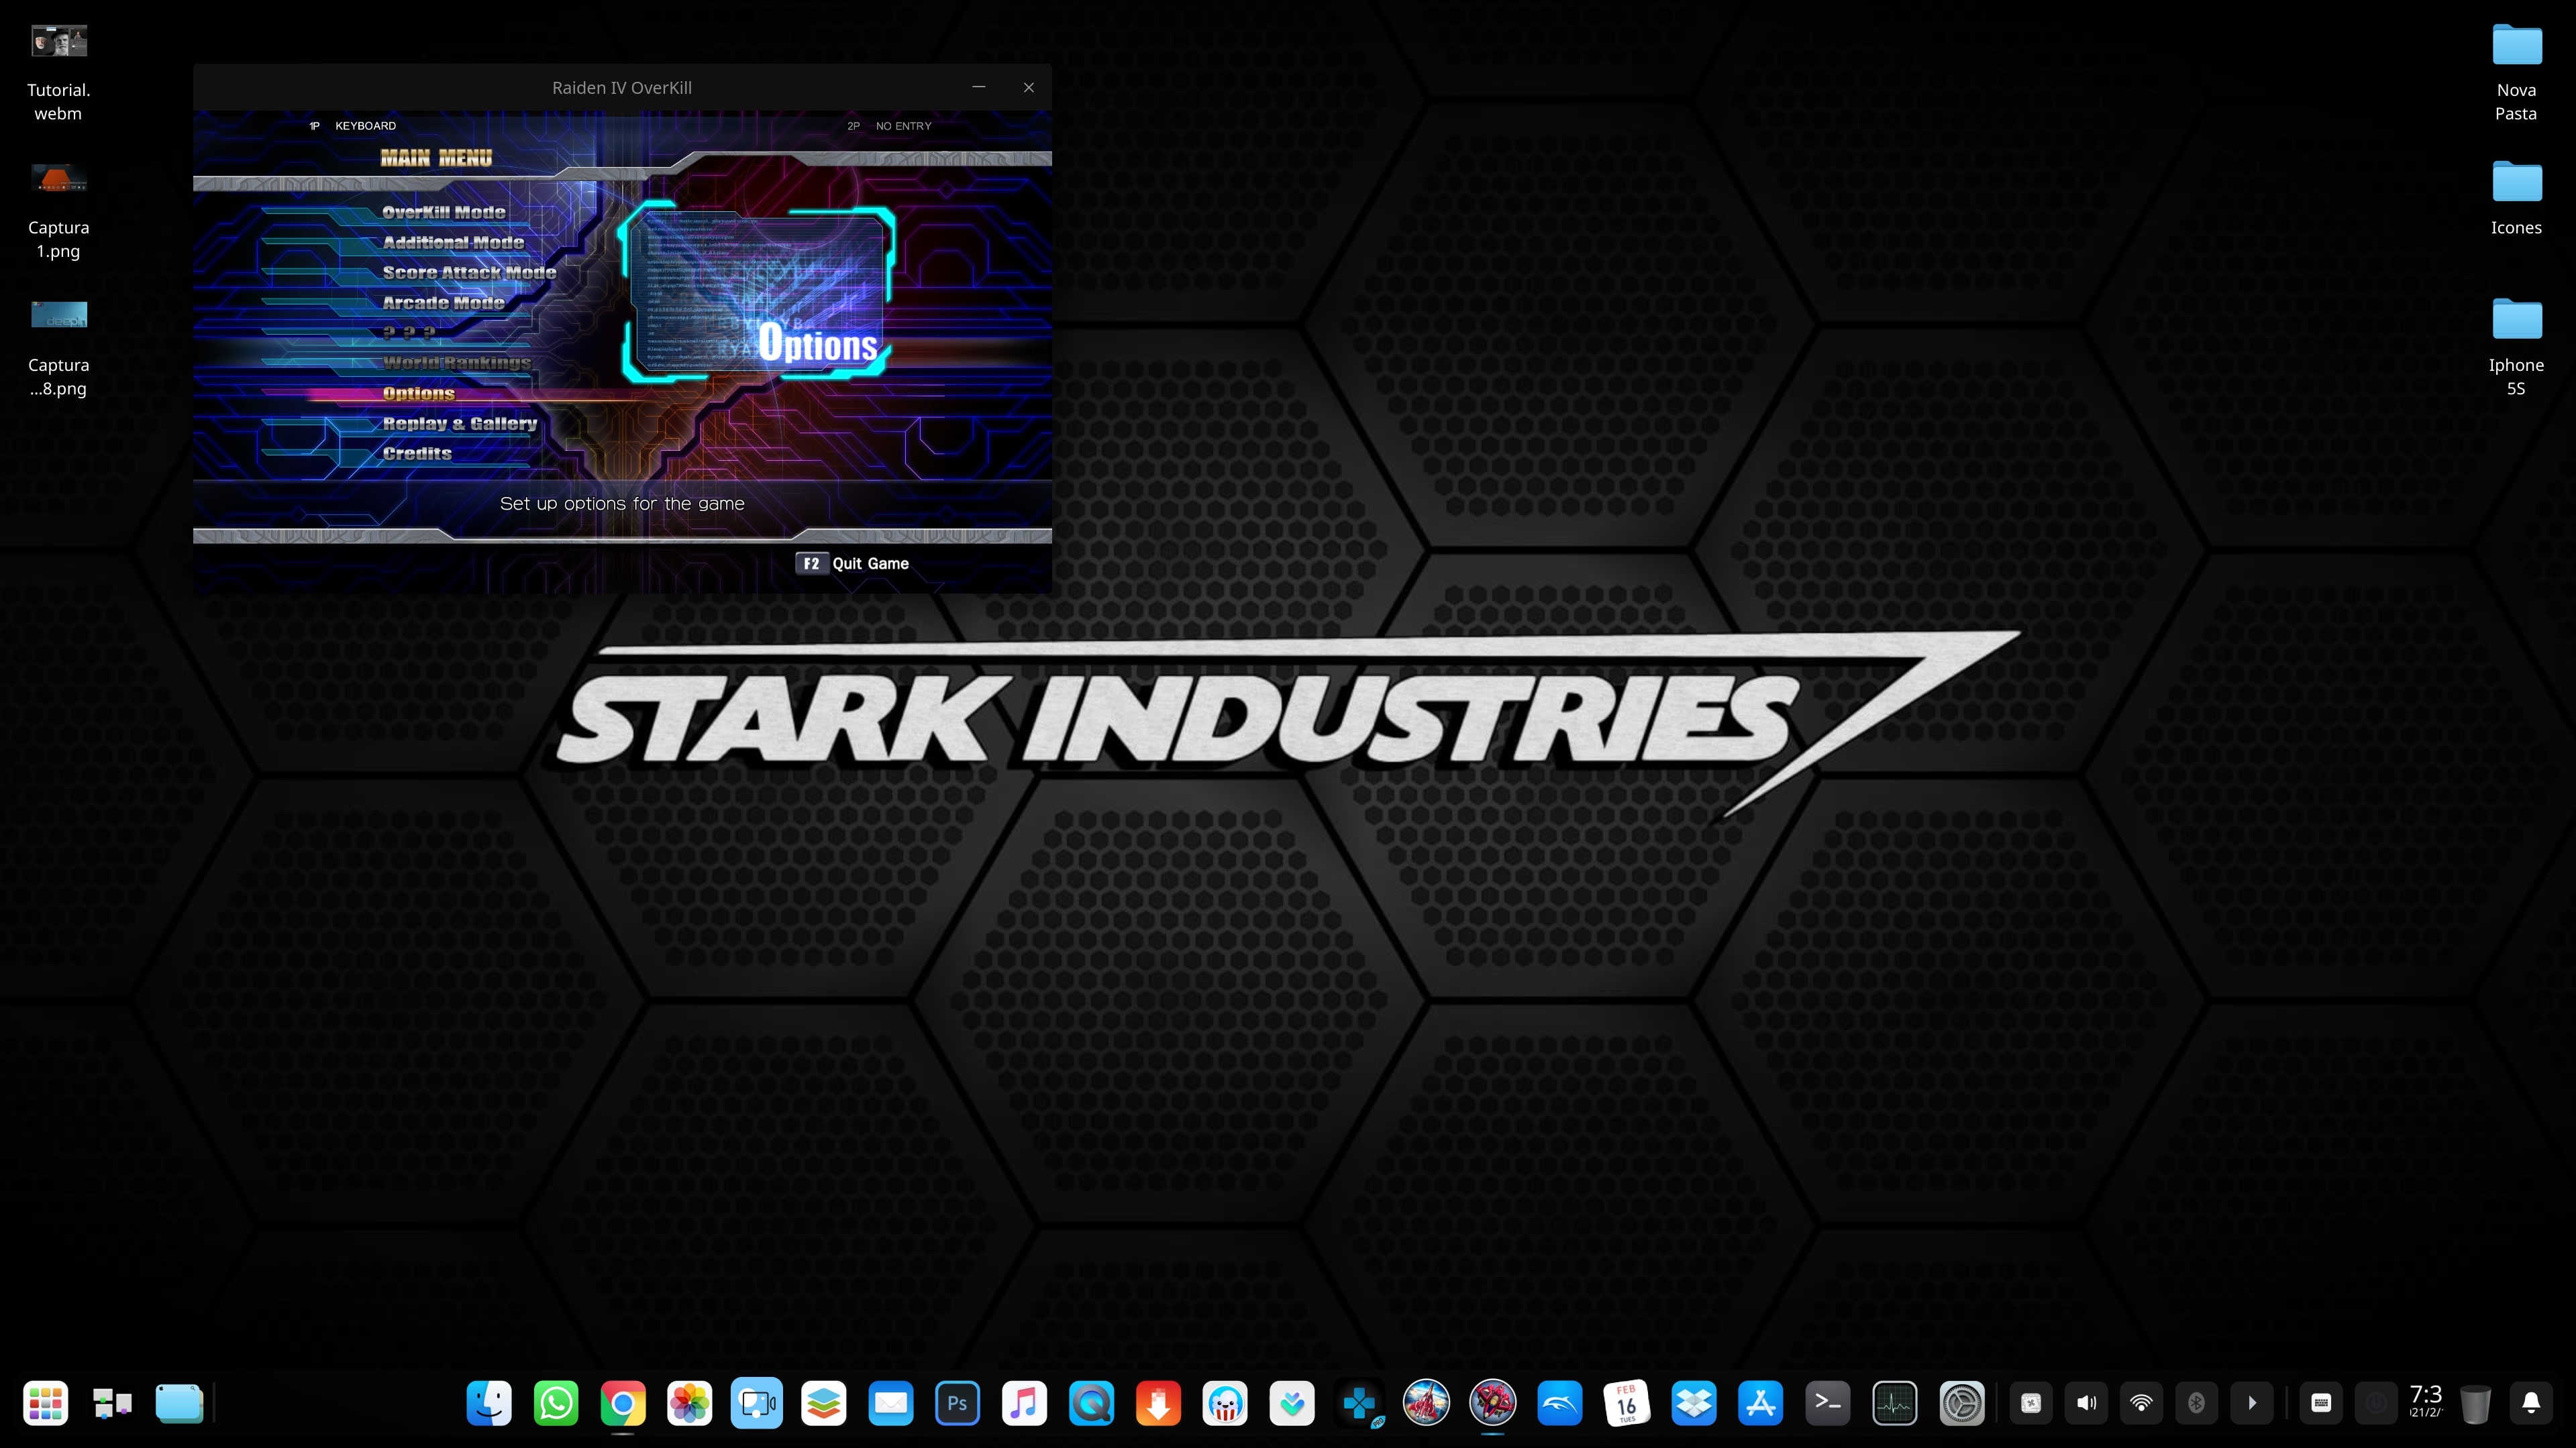Open WhatsApp from the dock
Viewport: 2576px width, 1448px height.
(556, 1402)
